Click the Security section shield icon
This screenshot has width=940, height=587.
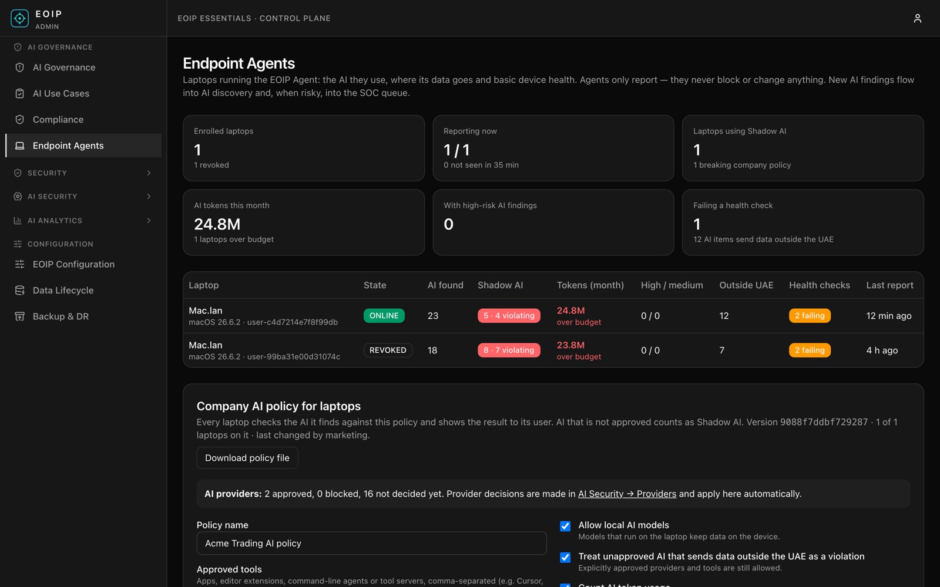click(18, 173)
